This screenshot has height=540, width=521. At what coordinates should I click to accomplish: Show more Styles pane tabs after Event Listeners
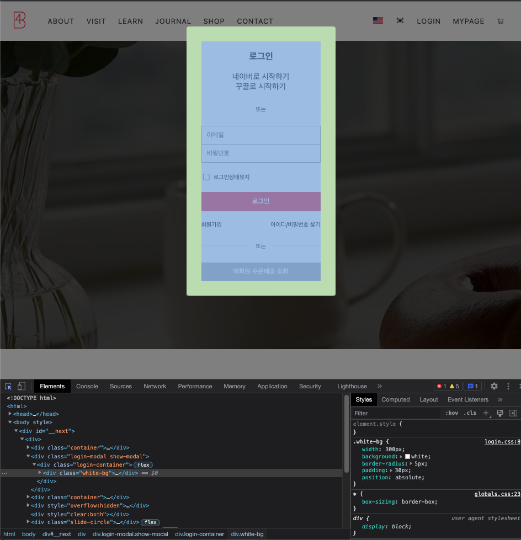pos(500,399)
